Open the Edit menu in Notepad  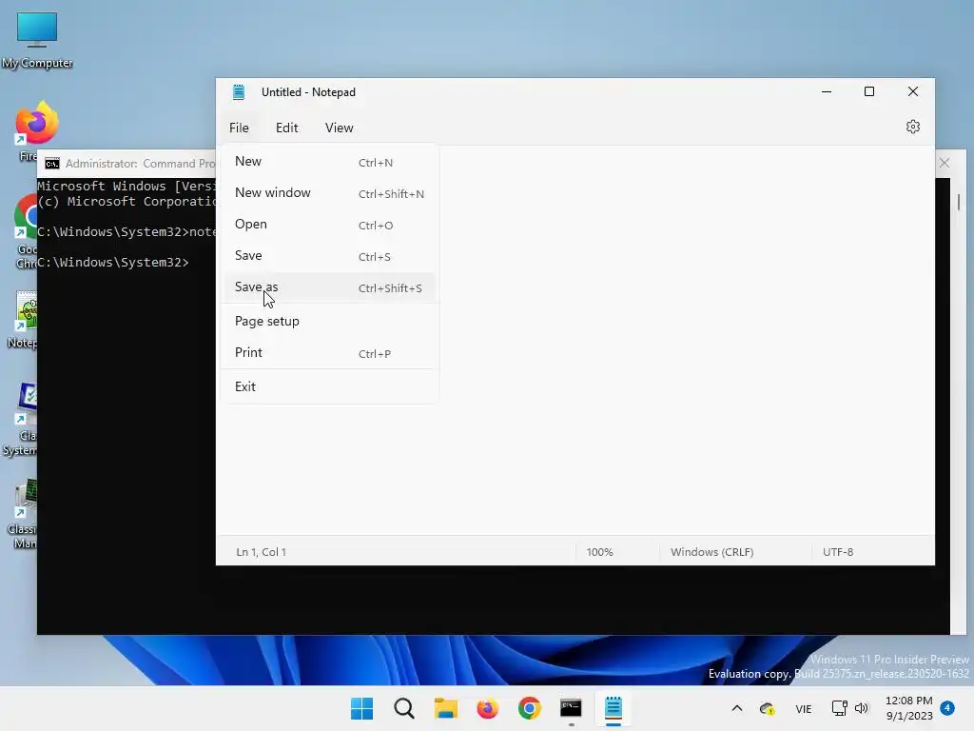(x=287, y=128)
